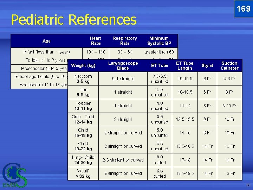
Task: Click the 4.0 uncuffed ET tube cell
Action: point(160,106)
